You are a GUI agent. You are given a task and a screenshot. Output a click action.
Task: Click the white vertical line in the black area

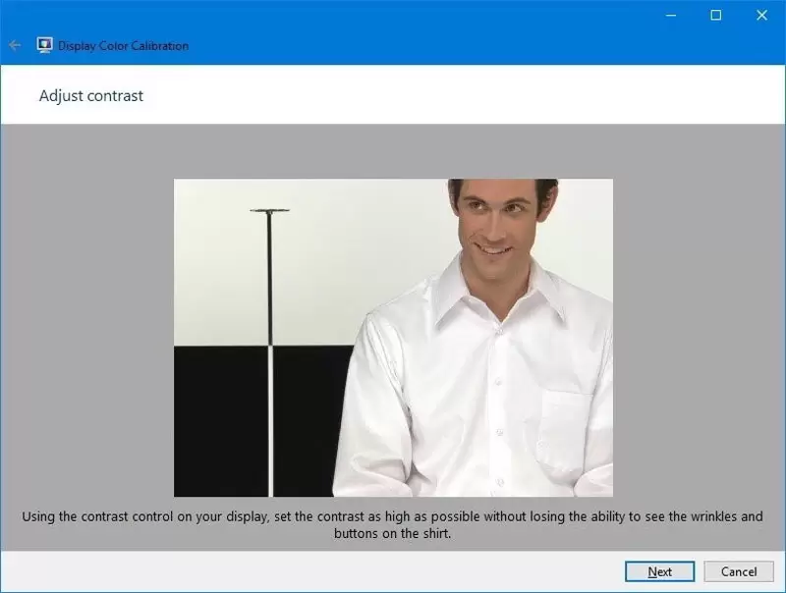tap(270, 422)
